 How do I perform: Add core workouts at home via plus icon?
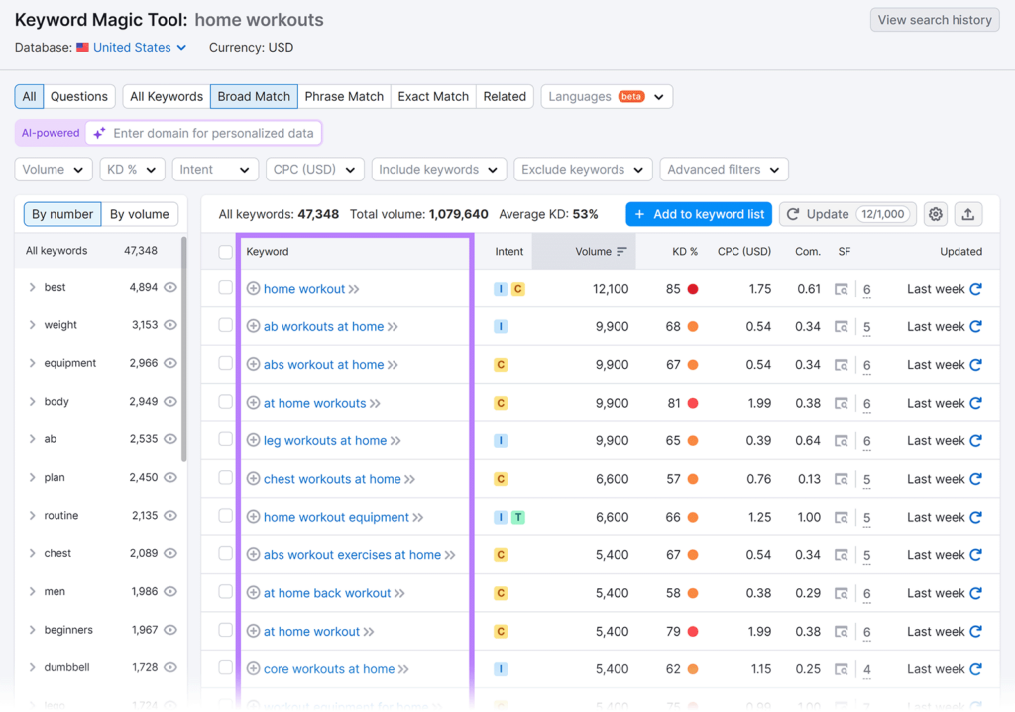click(253, 669)
